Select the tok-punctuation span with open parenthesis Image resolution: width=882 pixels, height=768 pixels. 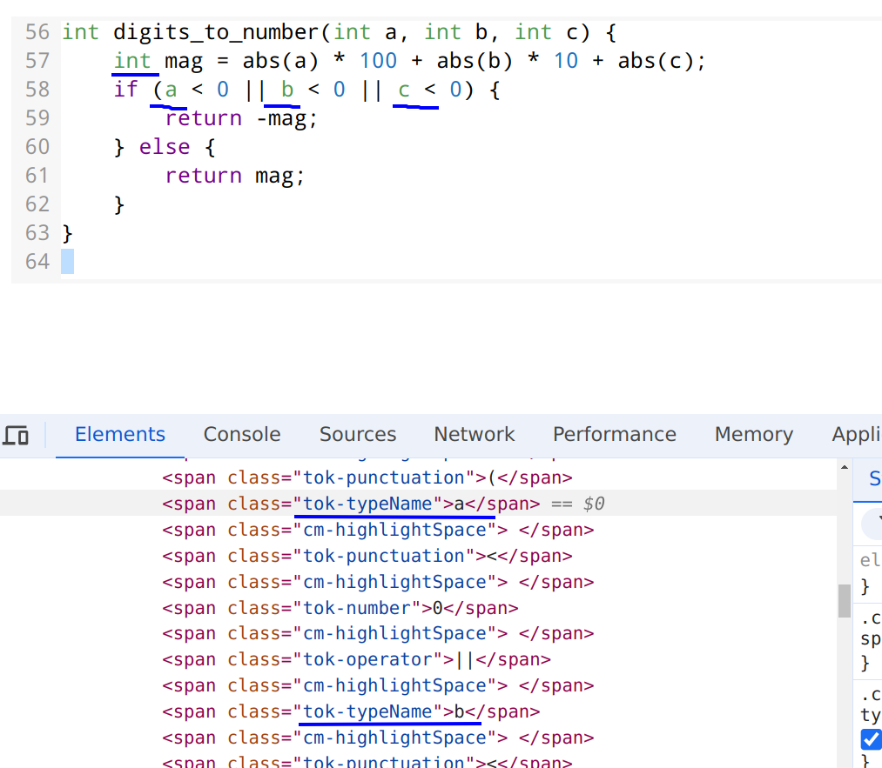[367, 477]
